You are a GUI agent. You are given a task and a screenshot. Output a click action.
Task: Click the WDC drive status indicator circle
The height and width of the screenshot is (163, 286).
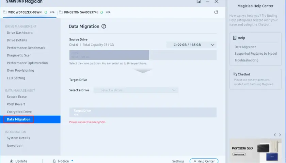46,12
